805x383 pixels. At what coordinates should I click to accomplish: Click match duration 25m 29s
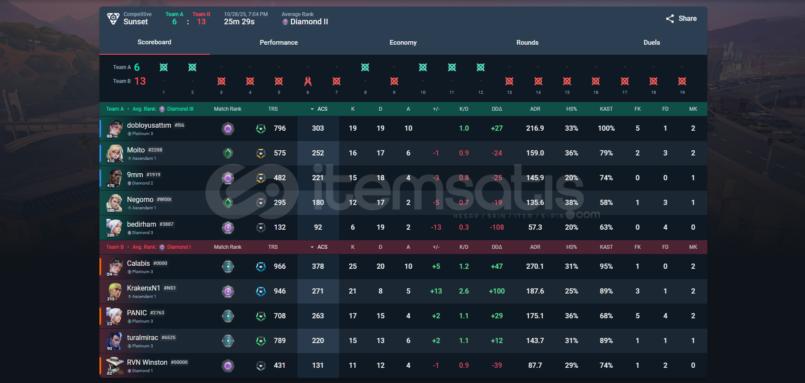(239, 22)
